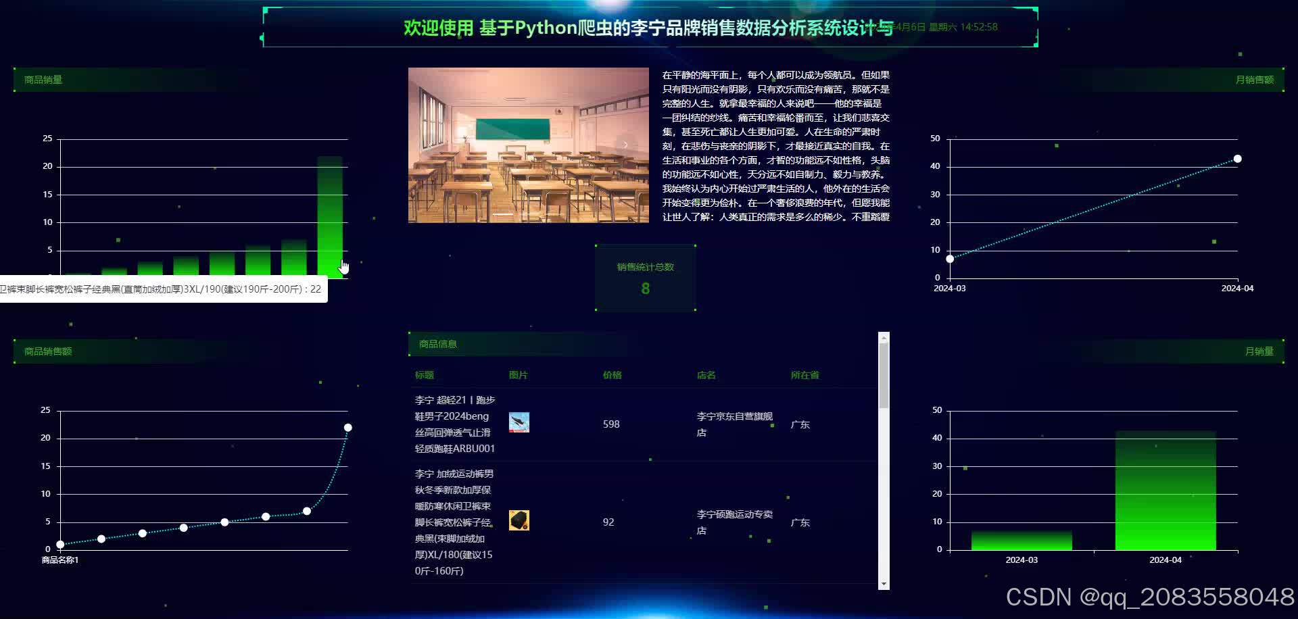Click the 价格 column header
This screenshot has width=1298, height=619.
coord(612,375)
